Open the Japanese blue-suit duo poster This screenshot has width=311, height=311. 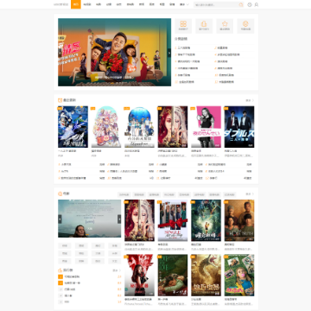pos(239,127)
